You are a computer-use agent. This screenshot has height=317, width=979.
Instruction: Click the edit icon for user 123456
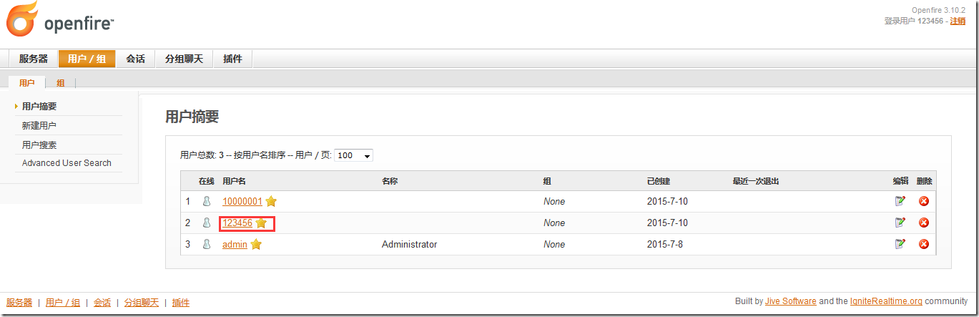900,223
